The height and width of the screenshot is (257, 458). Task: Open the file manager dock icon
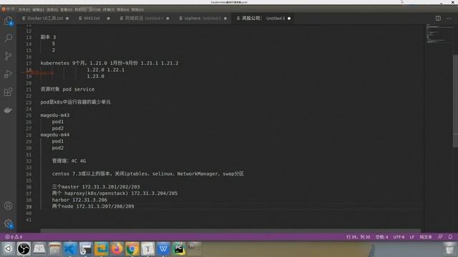tap(54, 249)
